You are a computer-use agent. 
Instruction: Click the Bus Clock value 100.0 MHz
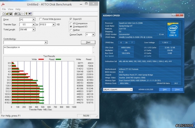pos(126,53)
